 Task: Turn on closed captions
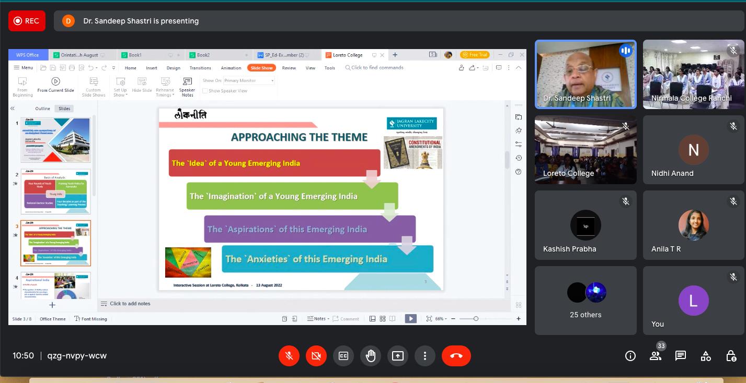point(343,356)
